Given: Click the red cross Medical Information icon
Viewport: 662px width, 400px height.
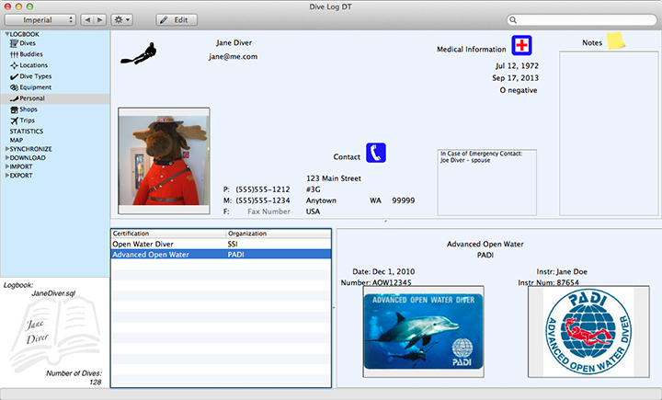Looking at the screenshot, I should tap(522, 46).
